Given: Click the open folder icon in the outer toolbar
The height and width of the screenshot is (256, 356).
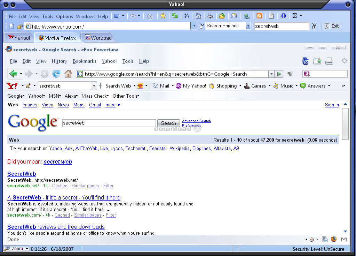Looking at the screenshot, I should tap(222, 16).
